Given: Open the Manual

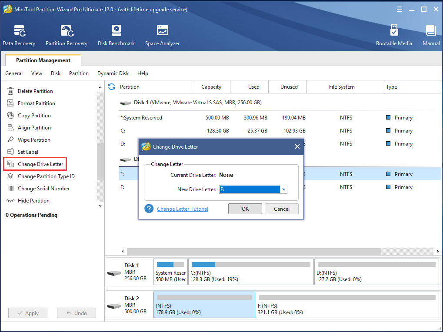Looking at the screenshot, I should (431, 35).
